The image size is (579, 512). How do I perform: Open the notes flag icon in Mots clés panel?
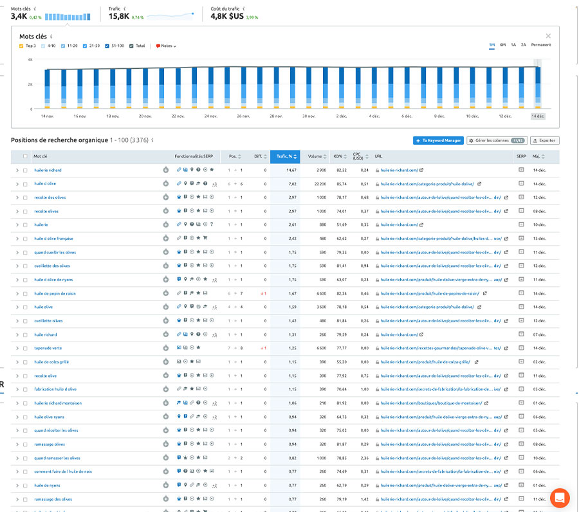156,46
